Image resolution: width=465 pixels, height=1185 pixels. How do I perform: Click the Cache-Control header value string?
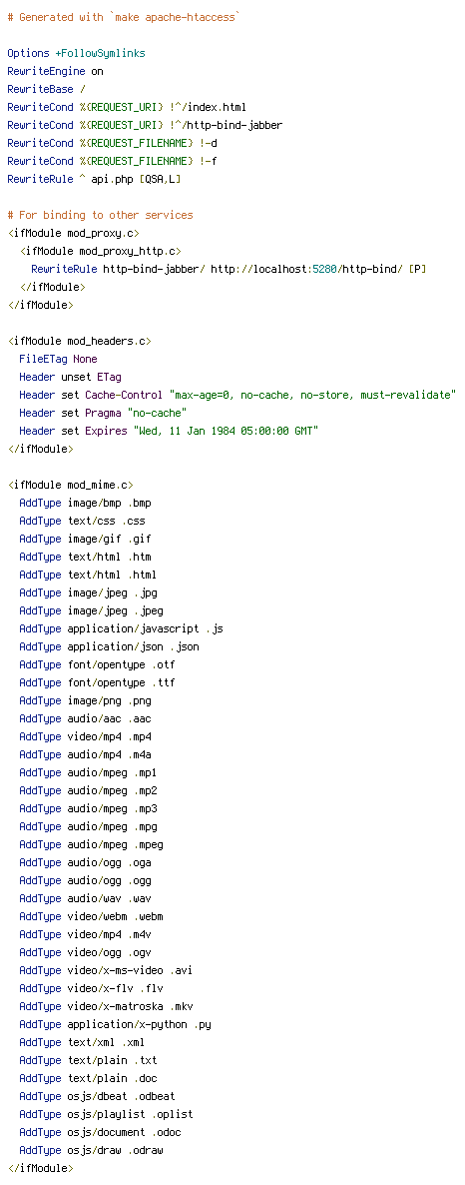313,396
